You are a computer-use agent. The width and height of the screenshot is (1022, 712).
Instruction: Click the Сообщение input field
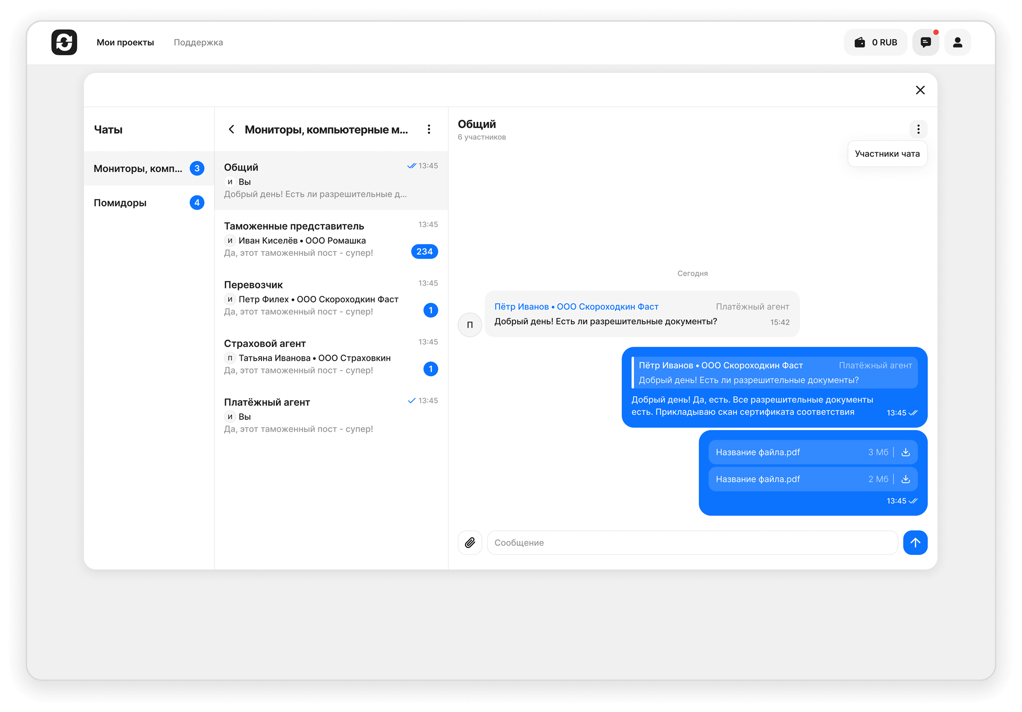692,543
